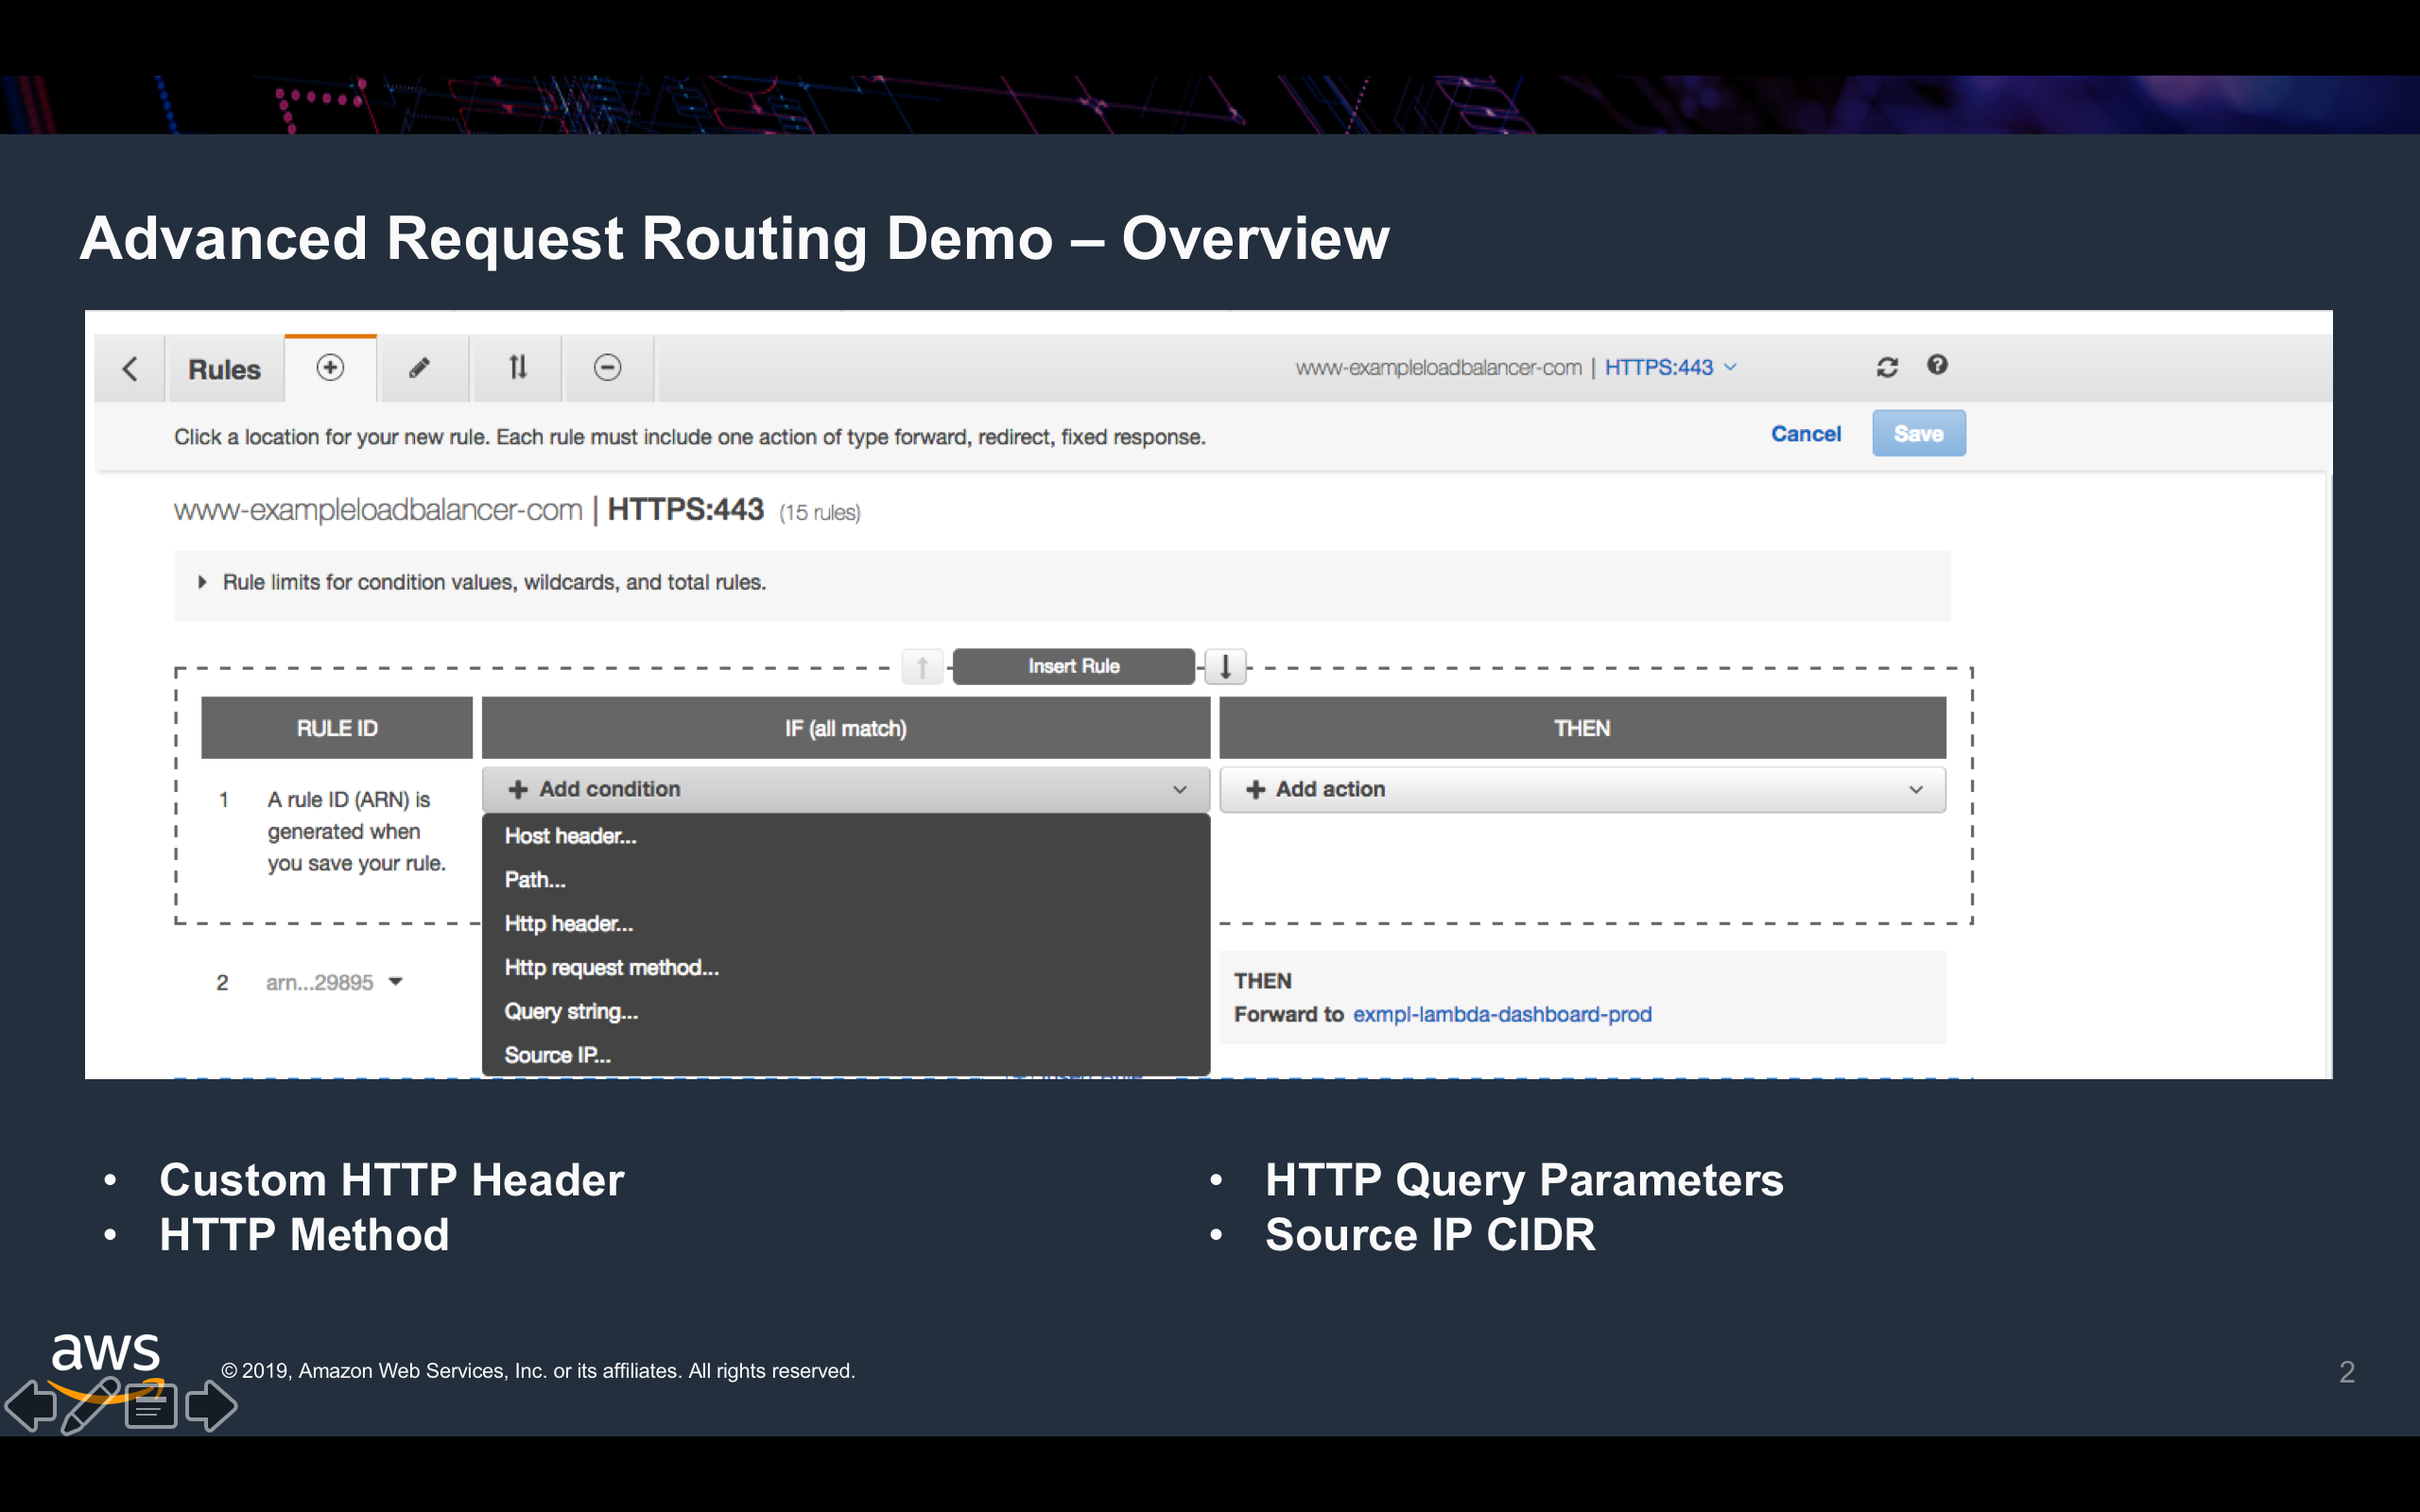Expand the arn...29895 rule ID dropdown
Image resolution: width=2420 pixels, height=1512 pixels.
396,982
